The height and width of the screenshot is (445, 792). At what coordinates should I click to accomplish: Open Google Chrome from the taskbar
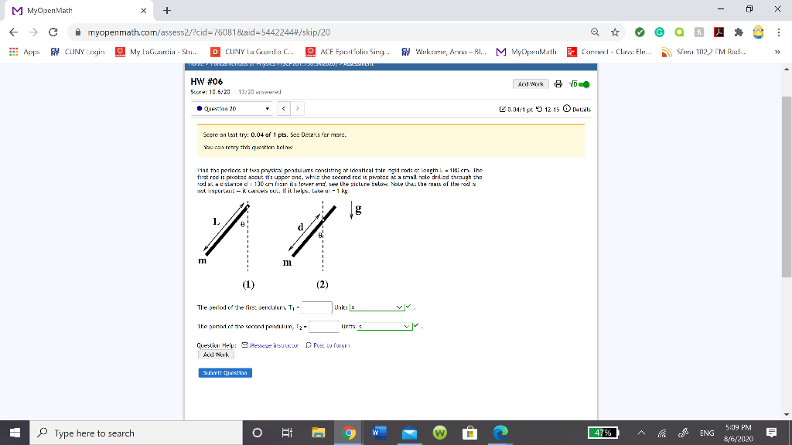click(x=348, y=433)
